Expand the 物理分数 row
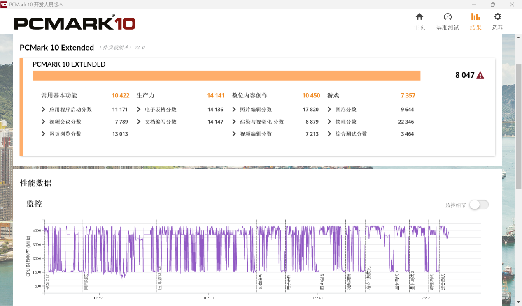The width and height of the screenshot is (522, 306). (x=329, y=122)
